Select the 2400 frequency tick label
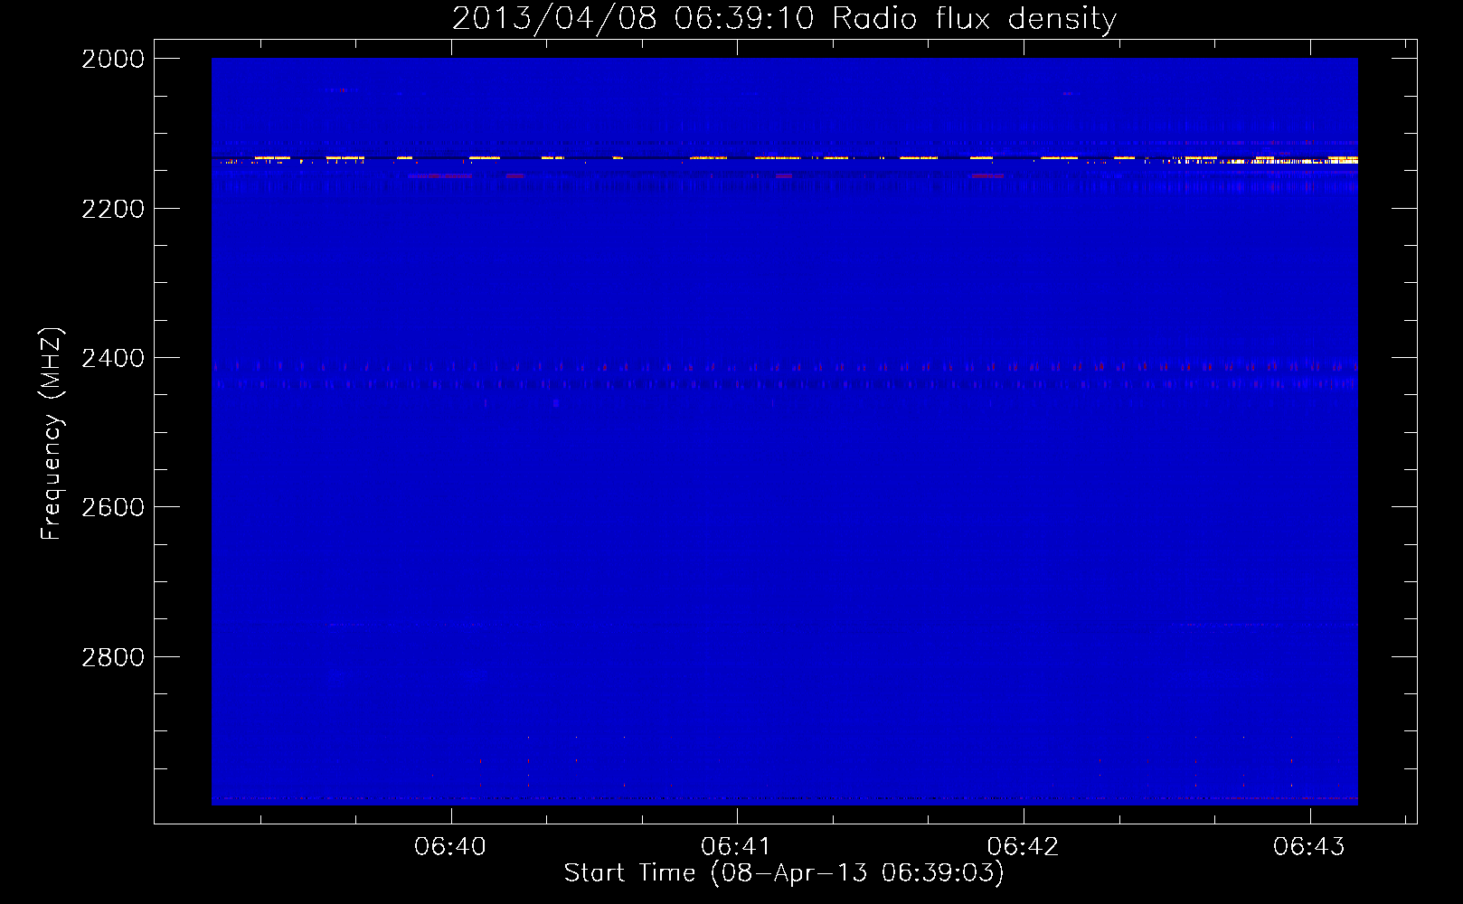This screenshot has height=904, width=1463. click(113, 358)
